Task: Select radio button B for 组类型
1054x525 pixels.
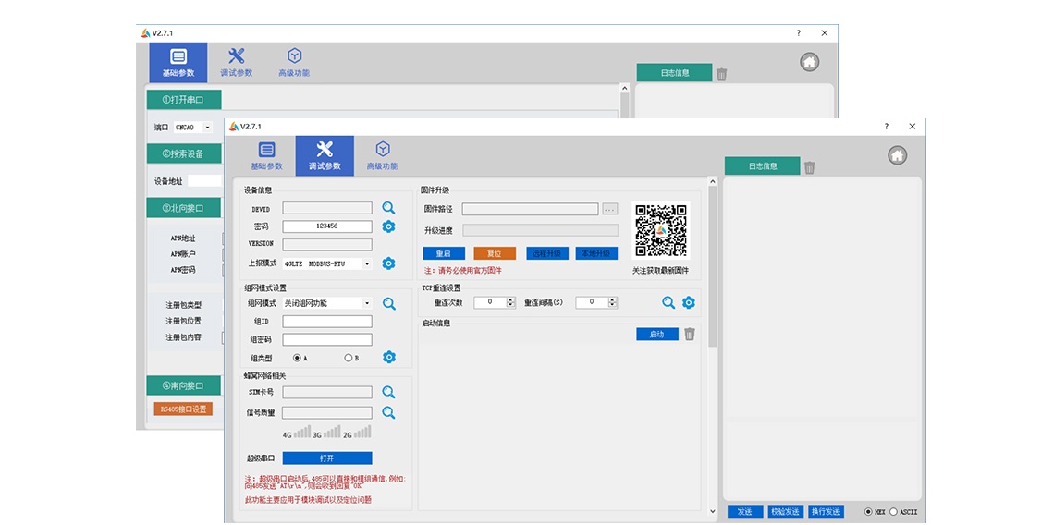Action: [x=348, y=358]
